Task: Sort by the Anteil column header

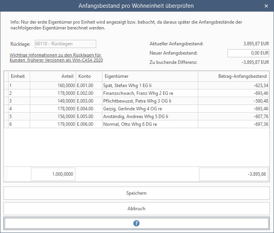Action: click(x=53, y=76)
